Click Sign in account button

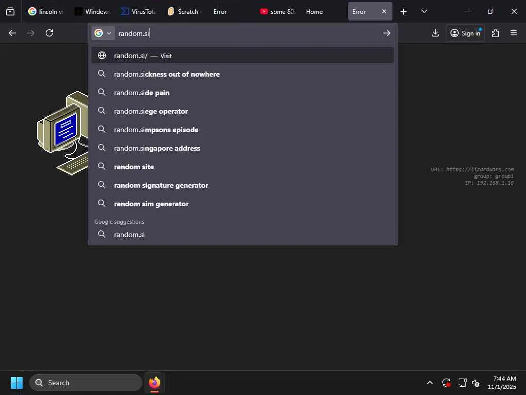[x=465, y=33]
